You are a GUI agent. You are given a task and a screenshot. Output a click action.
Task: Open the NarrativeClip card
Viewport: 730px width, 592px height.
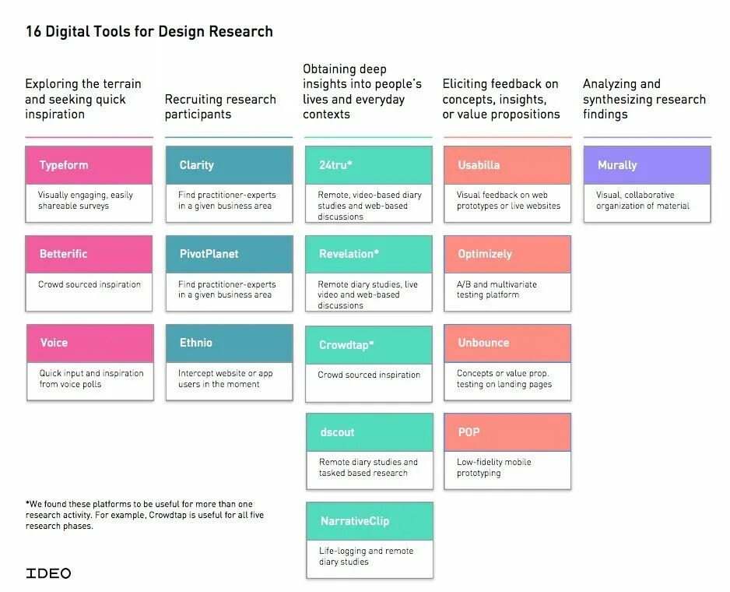point(370,541)
